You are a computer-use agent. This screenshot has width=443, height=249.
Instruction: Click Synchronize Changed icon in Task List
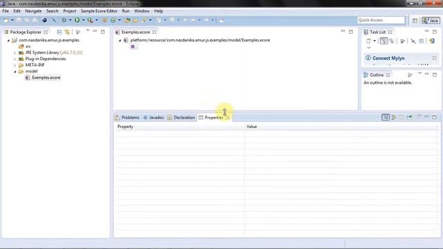pos(432,41)
